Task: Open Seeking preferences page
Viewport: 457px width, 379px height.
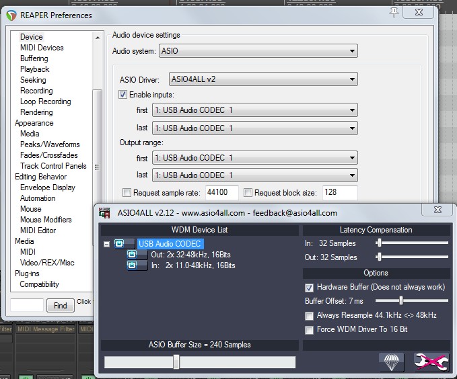Action: (x=33, y=80)
